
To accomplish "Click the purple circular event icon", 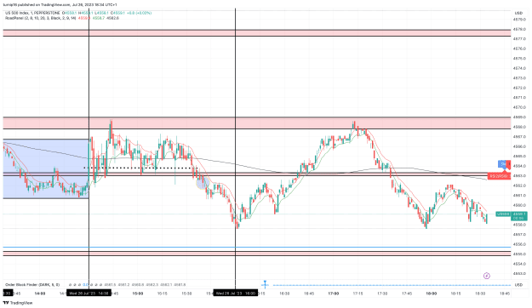I will tap(487, 276).
